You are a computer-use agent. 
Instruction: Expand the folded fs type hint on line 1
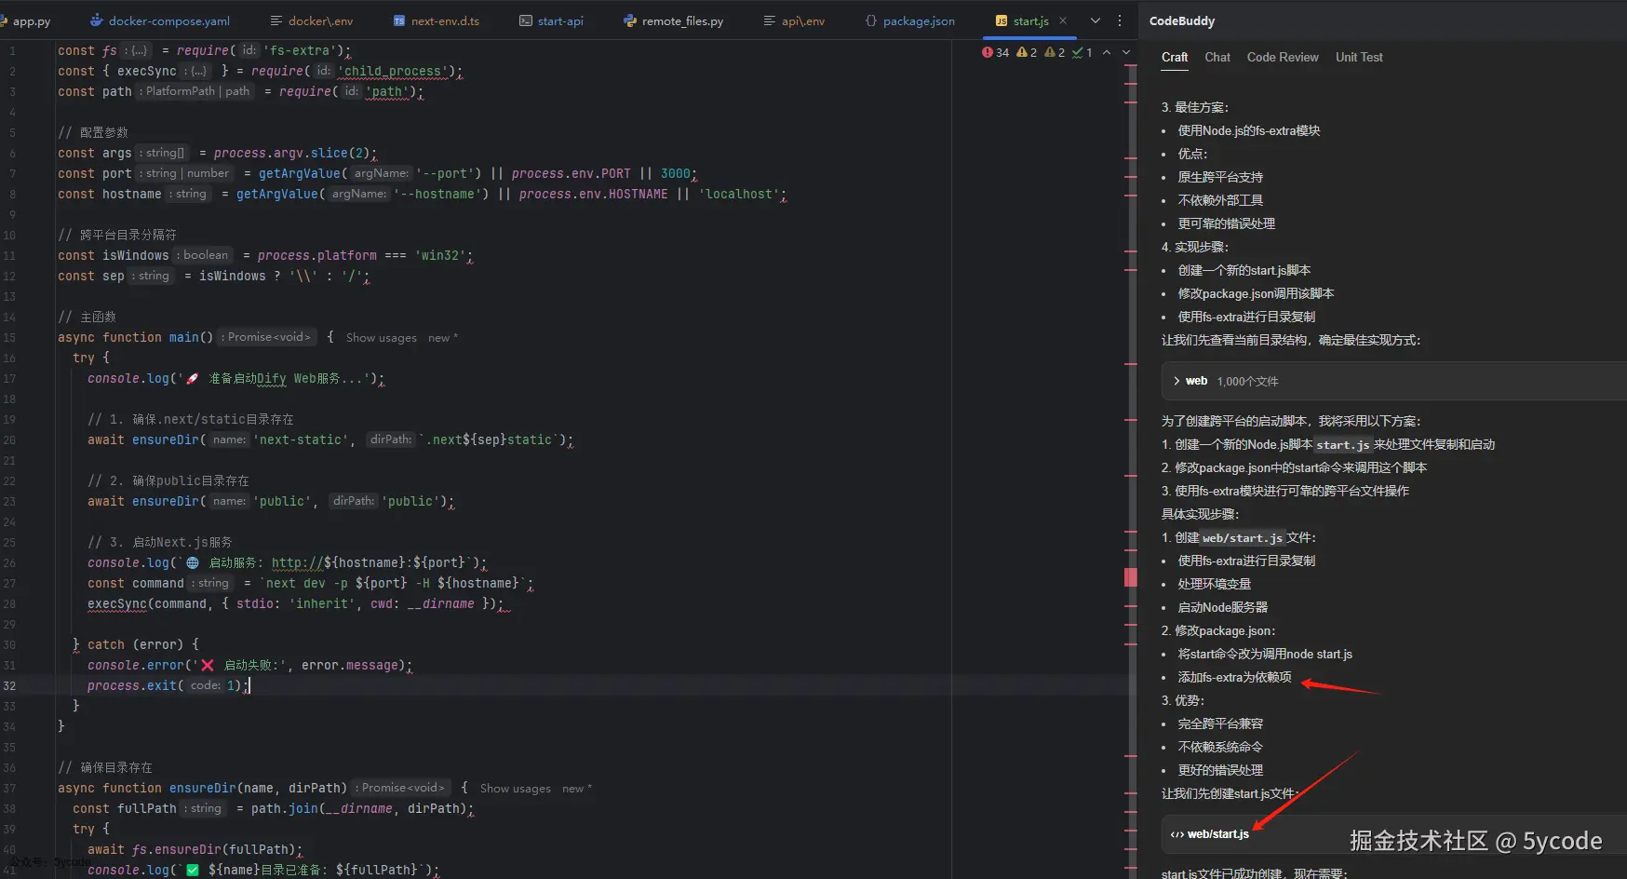(x=137, y=50)
